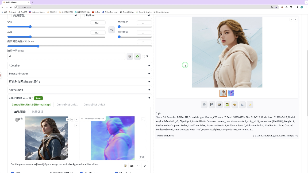Select the normal map gallery thumbnail
Image resolution: width=308 pixels, height=173 pixels.
point(231,93)
